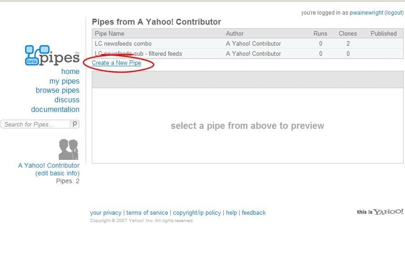
Task: Click author cell of LC newsfeeds combo
Action: point(253,44)
